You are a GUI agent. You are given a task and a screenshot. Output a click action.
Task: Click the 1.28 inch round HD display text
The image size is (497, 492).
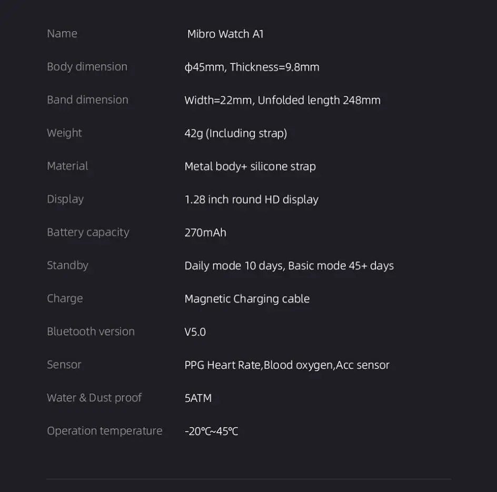252,199
